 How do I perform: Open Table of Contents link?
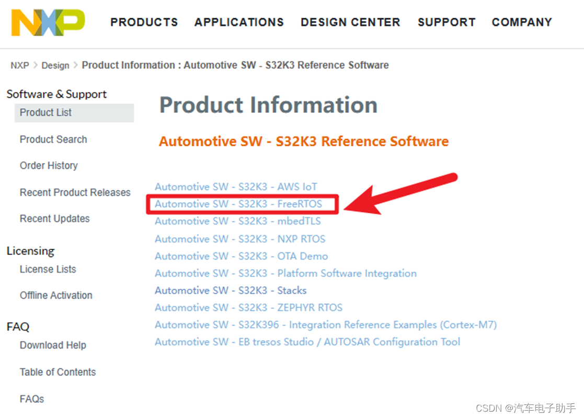point(58,372)
